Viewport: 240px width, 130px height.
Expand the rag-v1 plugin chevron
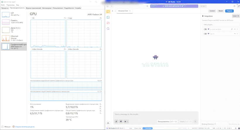point(237,34)
